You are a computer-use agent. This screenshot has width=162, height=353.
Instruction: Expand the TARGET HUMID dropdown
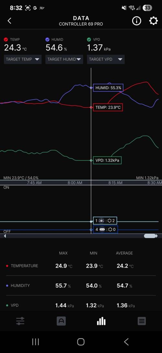[64, 60]
